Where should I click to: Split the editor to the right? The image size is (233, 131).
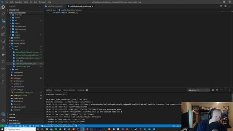click(x=225, y=6)
